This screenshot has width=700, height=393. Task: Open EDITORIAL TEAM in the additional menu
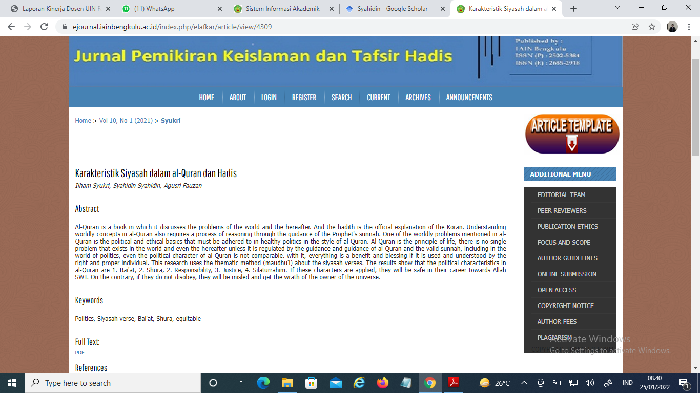coord(561,195)
